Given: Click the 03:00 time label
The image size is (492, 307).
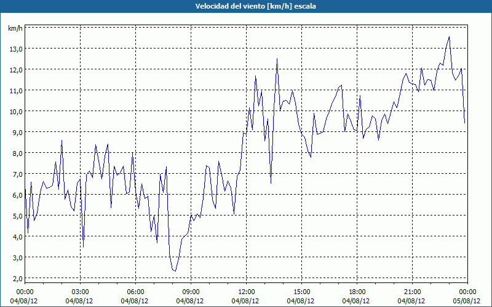Looking at the screenshot, I should (x=80, y=292).
